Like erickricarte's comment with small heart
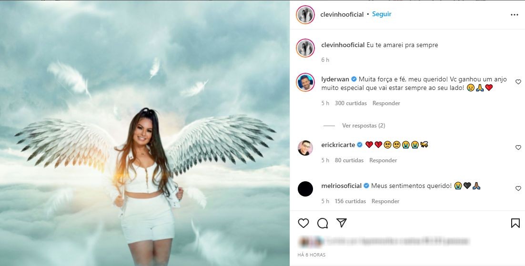Image resolution: width=525 pixels, height=266 pixels. point(518,147)
